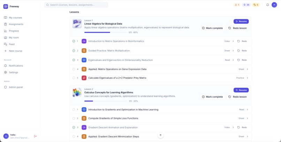Click the logout icon beside user email
The image size is (281, 142).
(35, 136)
